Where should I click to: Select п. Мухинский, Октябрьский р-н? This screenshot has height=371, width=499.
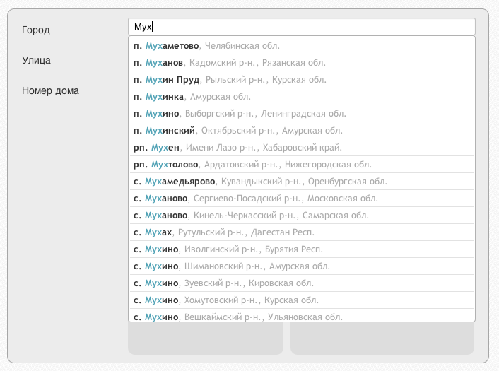point(301,131)
